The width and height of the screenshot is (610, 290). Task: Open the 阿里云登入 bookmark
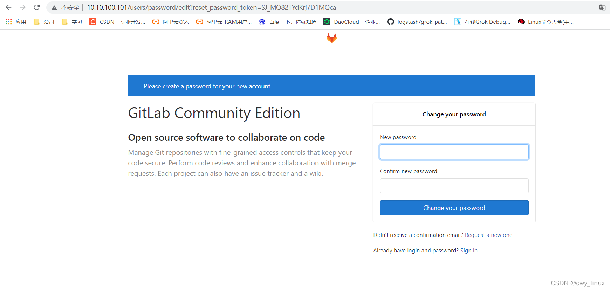[x=171, y=22]
